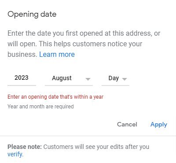Click the underline beneath the Day dropdown

click(115, 85)
